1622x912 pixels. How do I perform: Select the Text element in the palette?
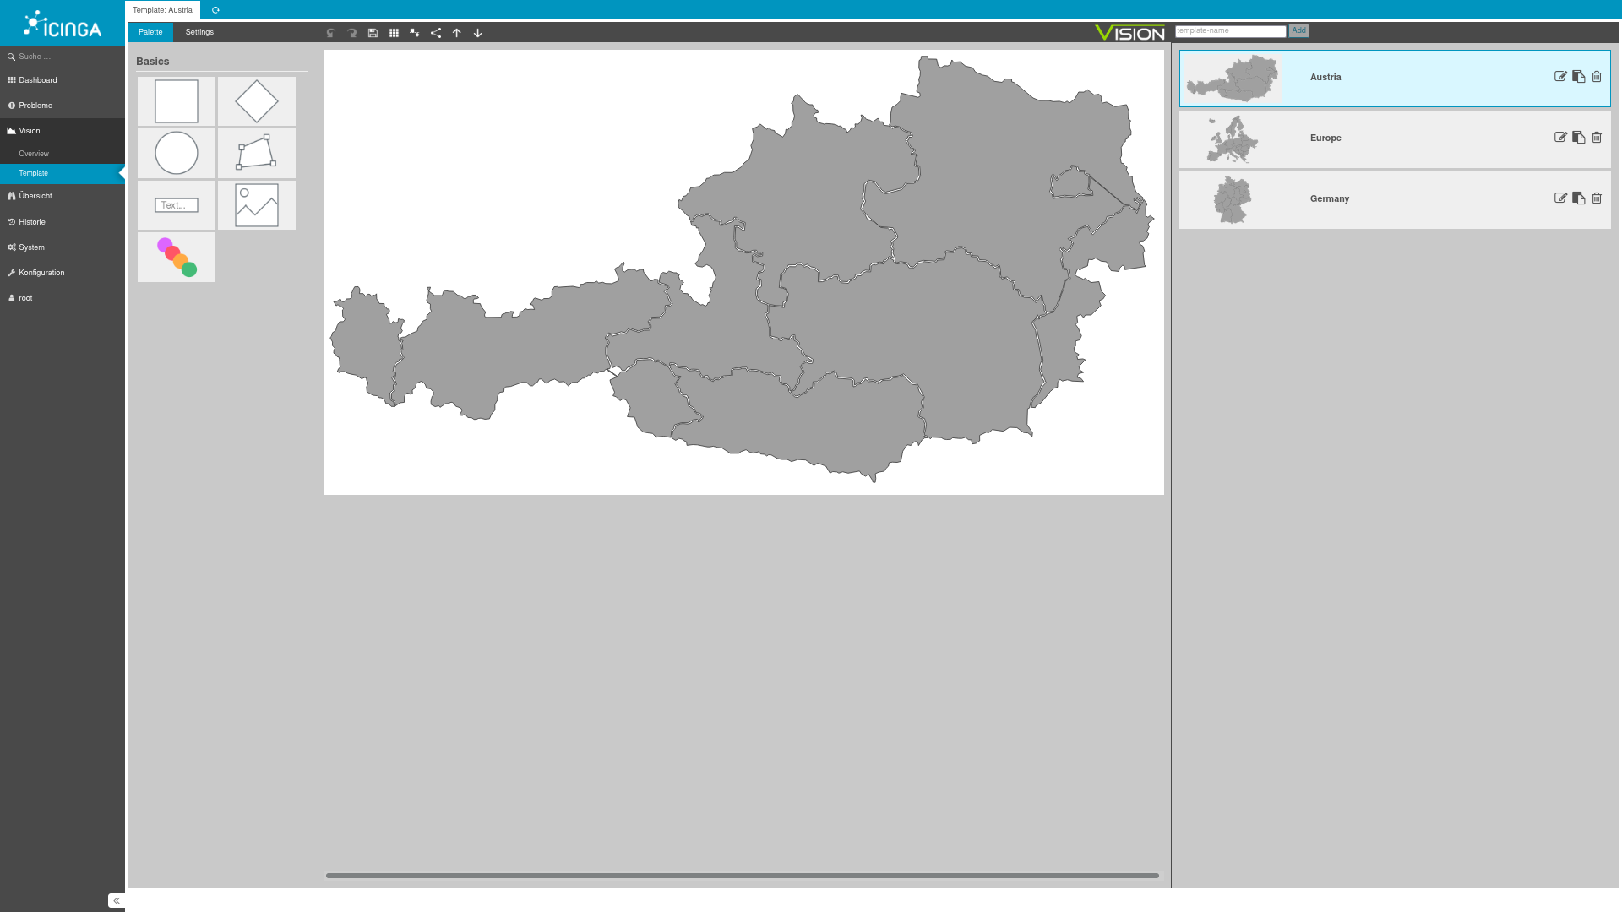[x=177, y=205]
